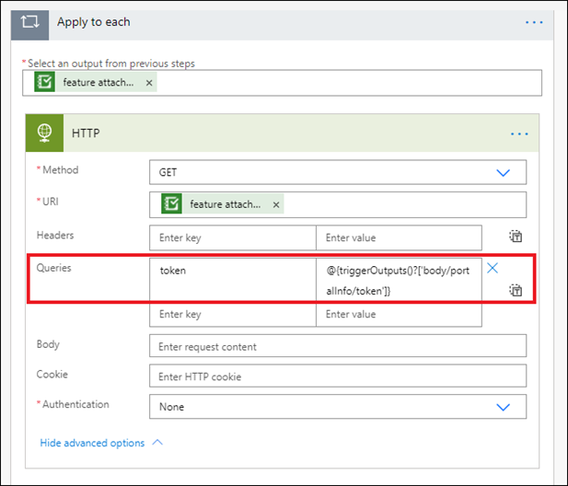The height and width of the screenshot is (486, 568).
Task: Click feature attach token icon in URI field
Action: [x=171, y=203]
